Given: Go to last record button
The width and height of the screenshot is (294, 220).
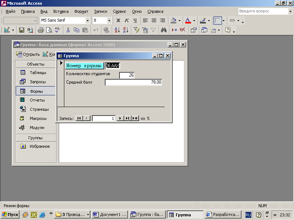Looking at the screenshot, I should [128, 118].
